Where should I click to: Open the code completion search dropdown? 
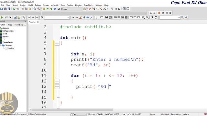(57, 17)
